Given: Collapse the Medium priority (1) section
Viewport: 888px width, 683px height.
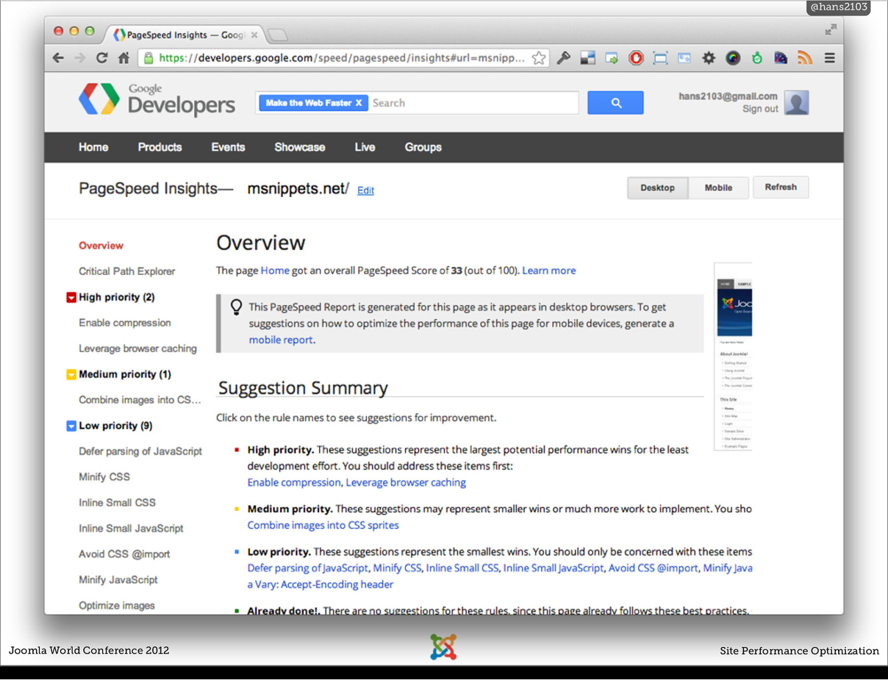Looking at the screenshot, I should click(71, 374).
